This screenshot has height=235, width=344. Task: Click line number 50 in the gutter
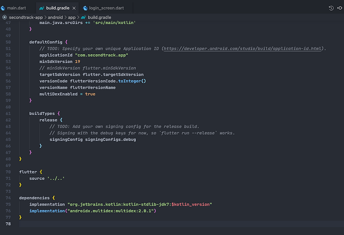pyautogui.click(x=8, y=42)
